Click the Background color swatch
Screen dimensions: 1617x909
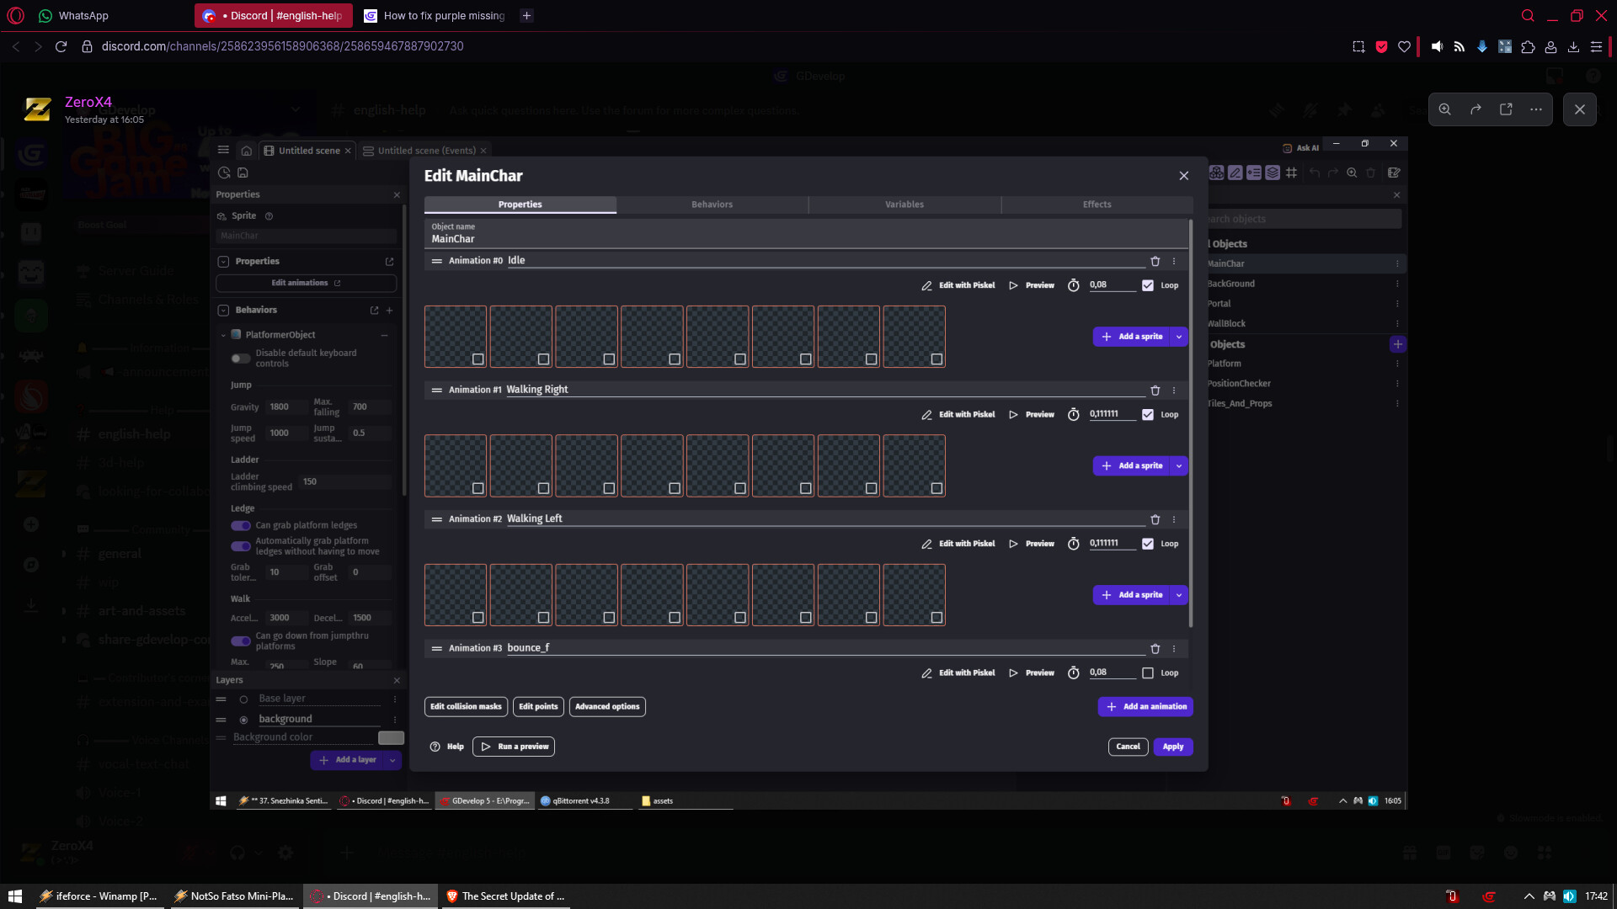click(391, 738)
